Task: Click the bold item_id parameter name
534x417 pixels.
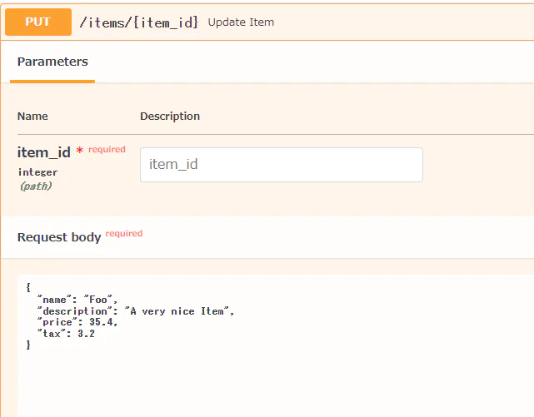Action: 44,152
